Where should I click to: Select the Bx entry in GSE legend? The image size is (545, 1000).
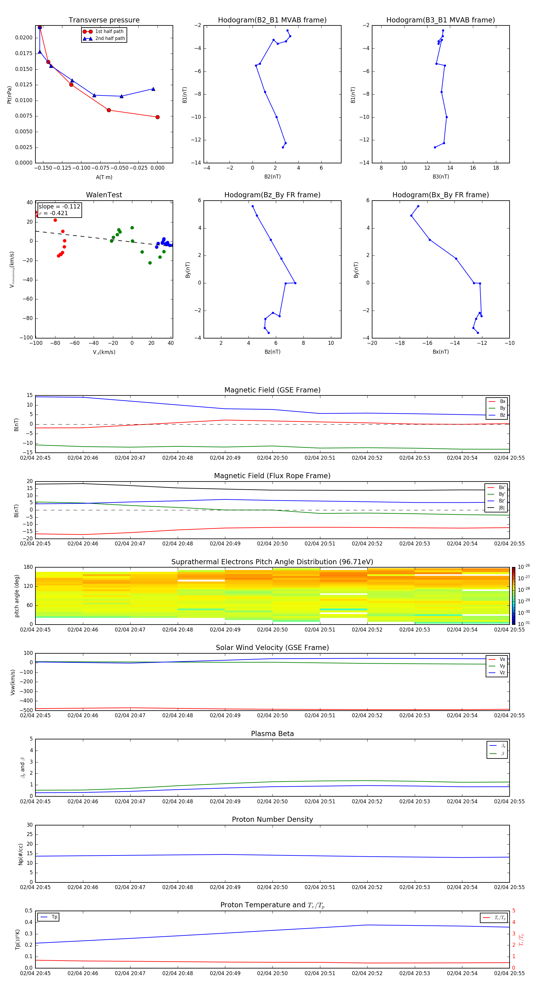pos(497,402)
